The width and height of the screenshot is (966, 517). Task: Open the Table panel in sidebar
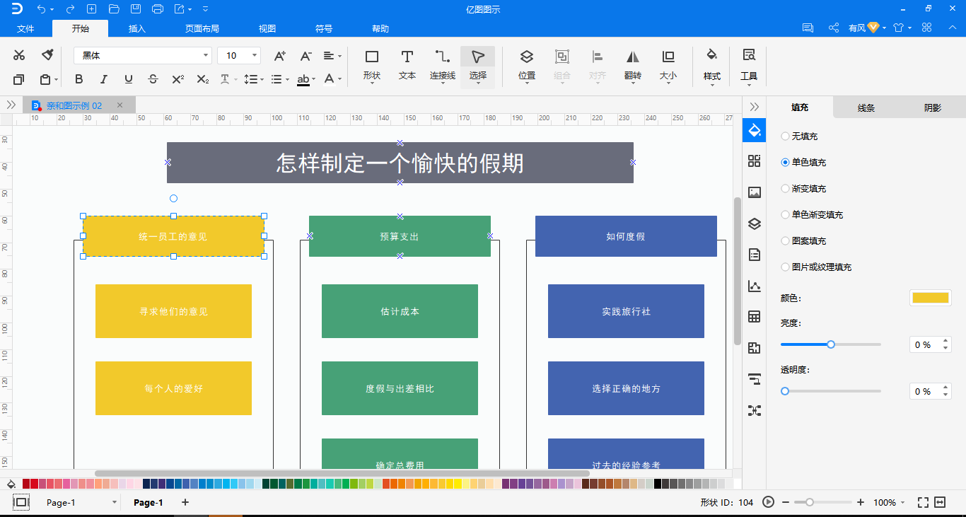pos(755,317)
